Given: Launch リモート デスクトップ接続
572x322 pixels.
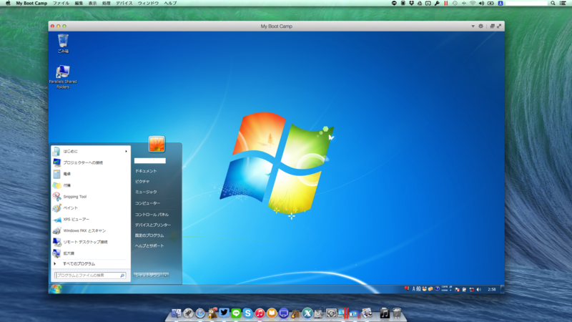Looking at the screenshot, I should point(91,242).
